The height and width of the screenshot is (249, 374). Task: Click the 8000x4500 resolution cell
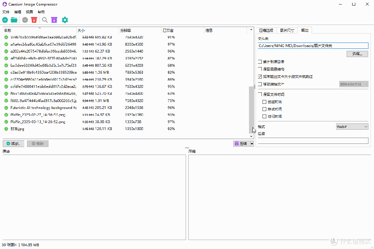coord(134,44)
